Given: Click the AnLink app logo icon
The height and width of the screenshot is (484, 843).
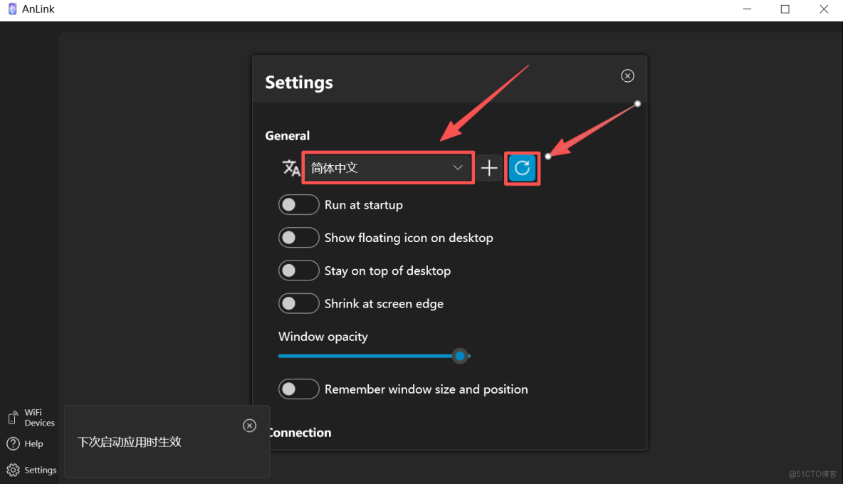Looking at the screenshot, I should click(x=12, y=9).
